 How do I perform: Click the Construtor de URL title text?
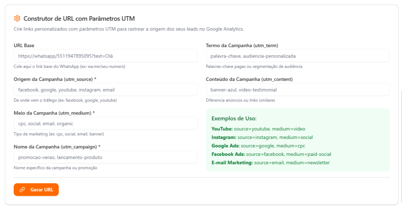(79, 18)
